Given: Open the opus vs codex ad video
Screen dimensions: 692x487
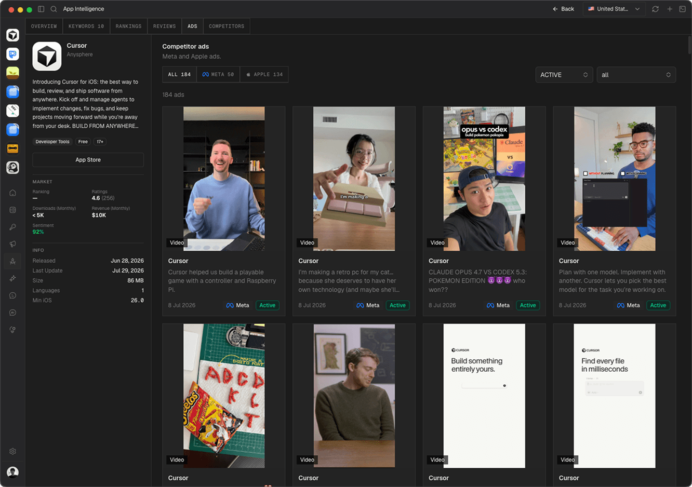Looking at the screenshot, I should pyautogui.click(x=484, y=179).
